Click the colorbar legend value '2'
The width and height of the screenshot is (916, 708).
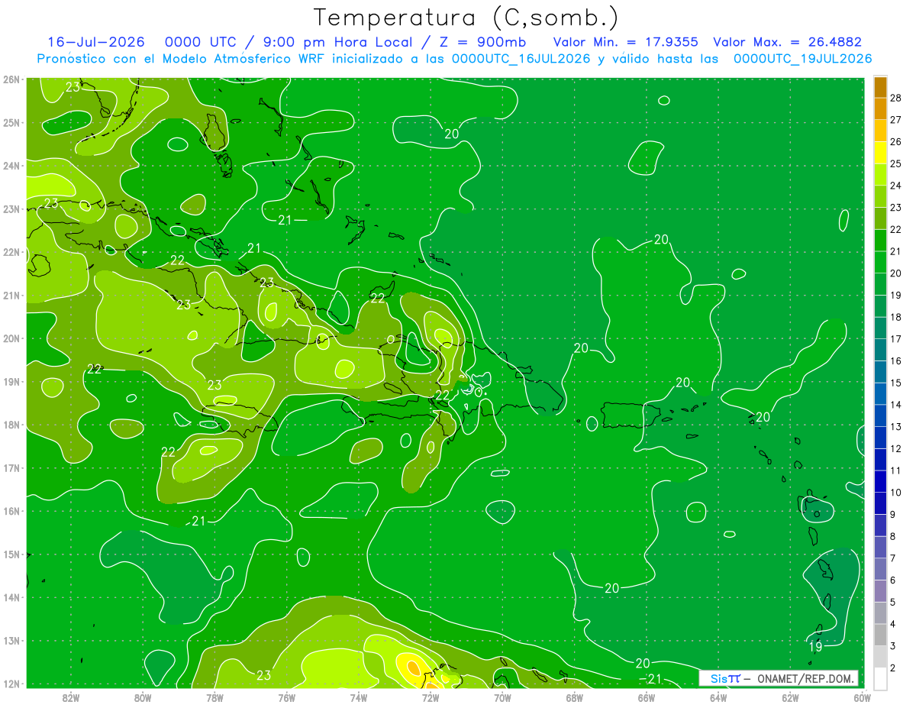(x=893, y=668)
